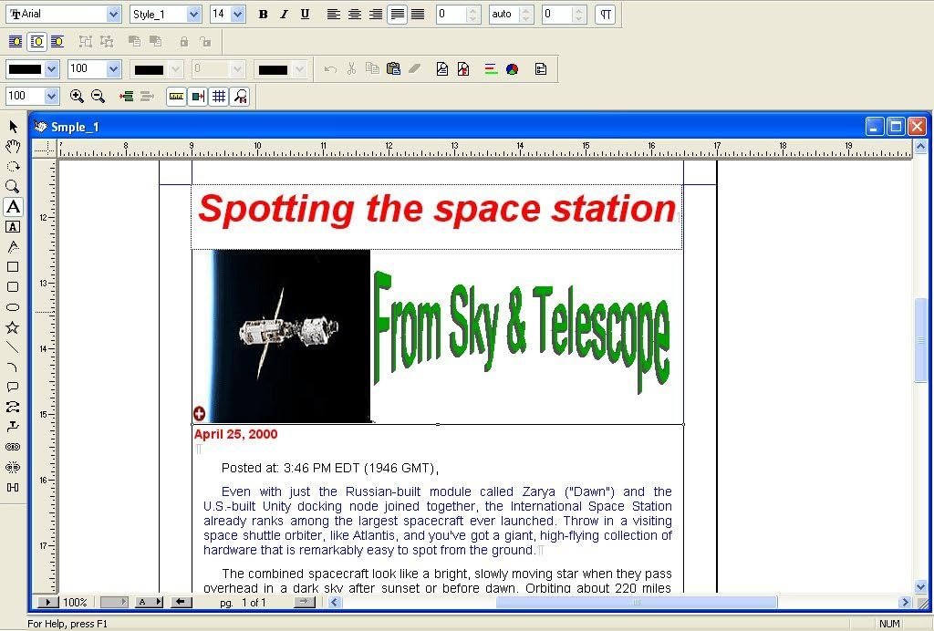Image resolution: width=934 pixels, height=631 pixels.
Task: Toggle the rulers display button
Action: pyautogui.click(x=176, y=97)
